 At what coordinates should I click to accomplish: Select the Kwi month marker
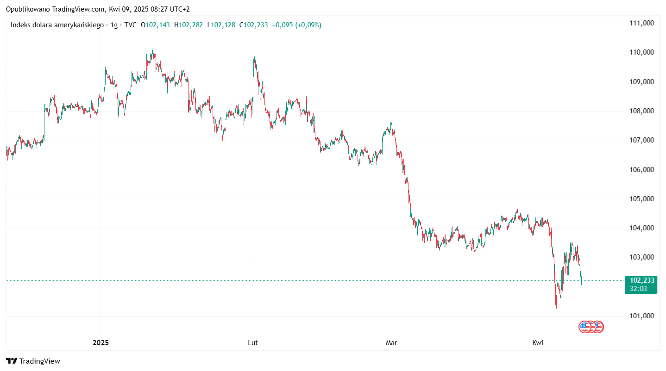coord(537,343)
